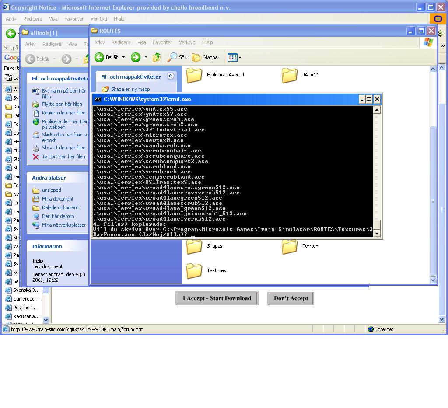This screenshot has width=448, height=408.
Task: Open the Arkiv menu in ROUTES window
Action: 99,42
